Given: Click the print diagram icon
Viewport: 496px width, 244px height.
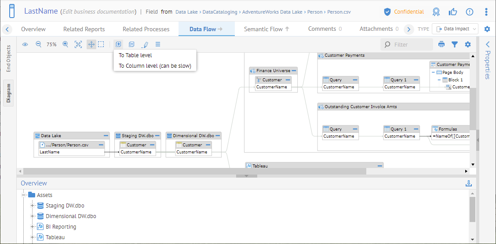Looking at the screenshot, I should click(441, 44).
